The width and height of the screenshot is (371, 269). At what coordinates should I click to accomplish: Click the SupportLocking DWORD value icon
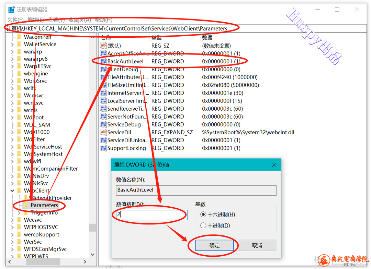coord(103,148)
